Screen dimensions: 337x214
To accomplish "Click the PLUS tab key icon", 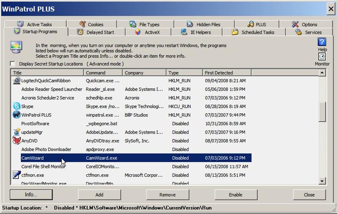I will click(250, 24).
